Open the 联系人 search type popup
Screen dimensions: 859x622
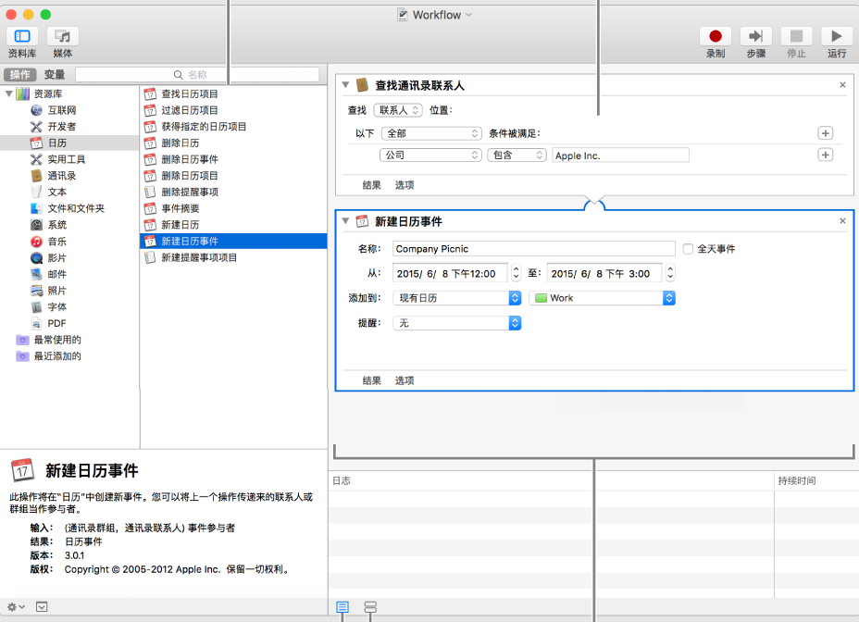pos(398,110)
